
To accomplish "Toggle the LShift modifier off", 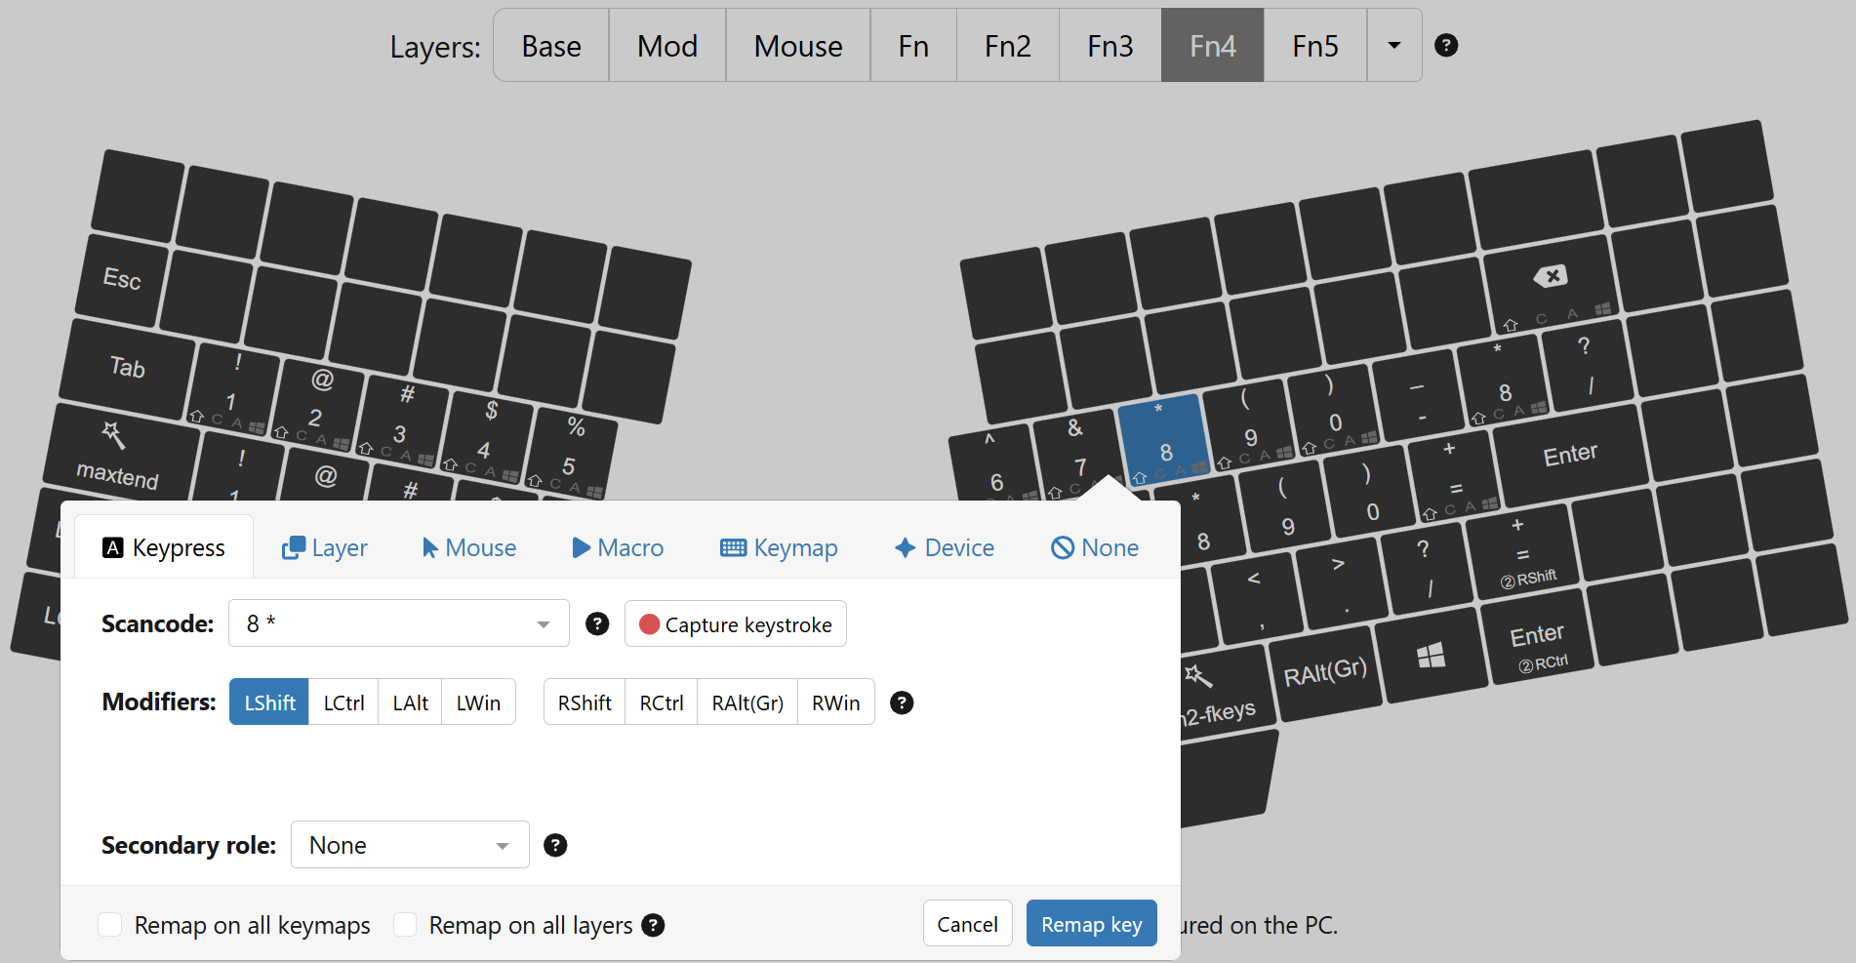I will 269,702.
